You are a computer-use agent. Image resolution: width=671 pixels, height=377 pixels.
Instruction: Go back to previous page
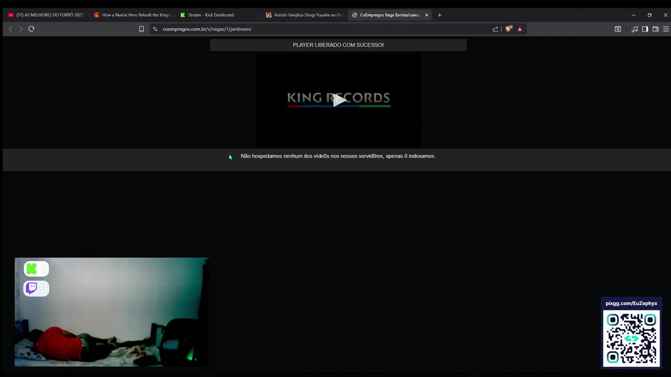tap(10, 29)
